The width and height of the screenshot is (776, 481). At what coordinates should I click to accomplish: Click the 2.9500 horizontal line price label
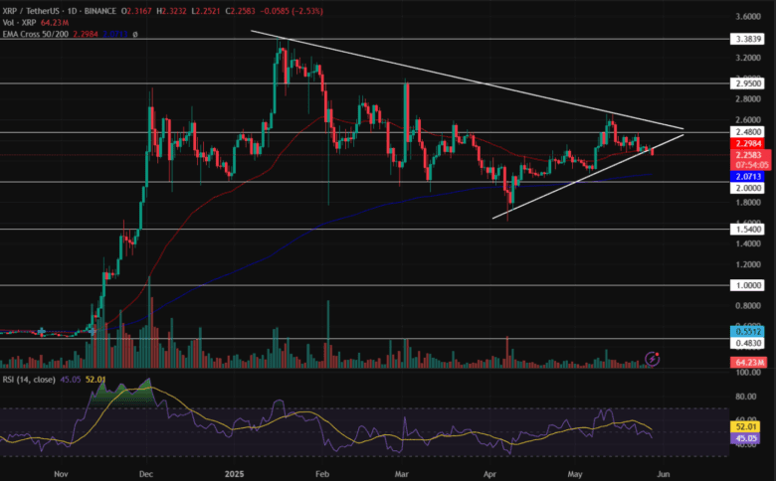pos(747,83)
